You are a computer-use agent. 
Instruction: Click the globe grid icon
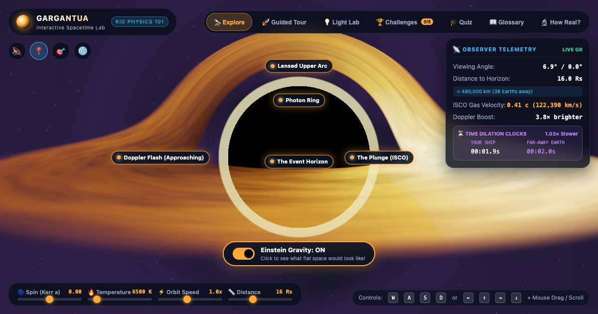[x=83, y=51]
